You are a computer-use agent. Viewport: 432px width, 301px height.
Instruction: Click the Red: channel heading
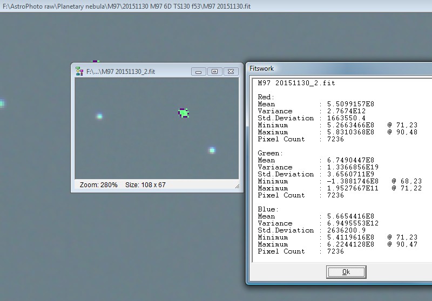266,97
